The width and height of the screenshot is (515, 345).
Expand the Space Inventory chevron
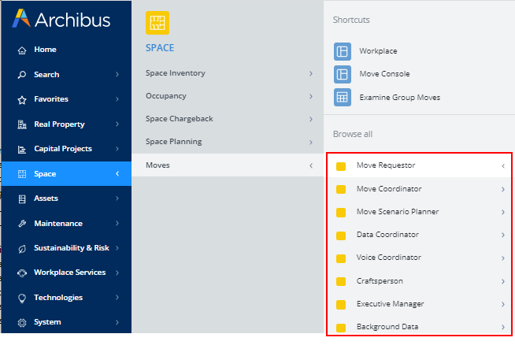[x=310, y=73]
